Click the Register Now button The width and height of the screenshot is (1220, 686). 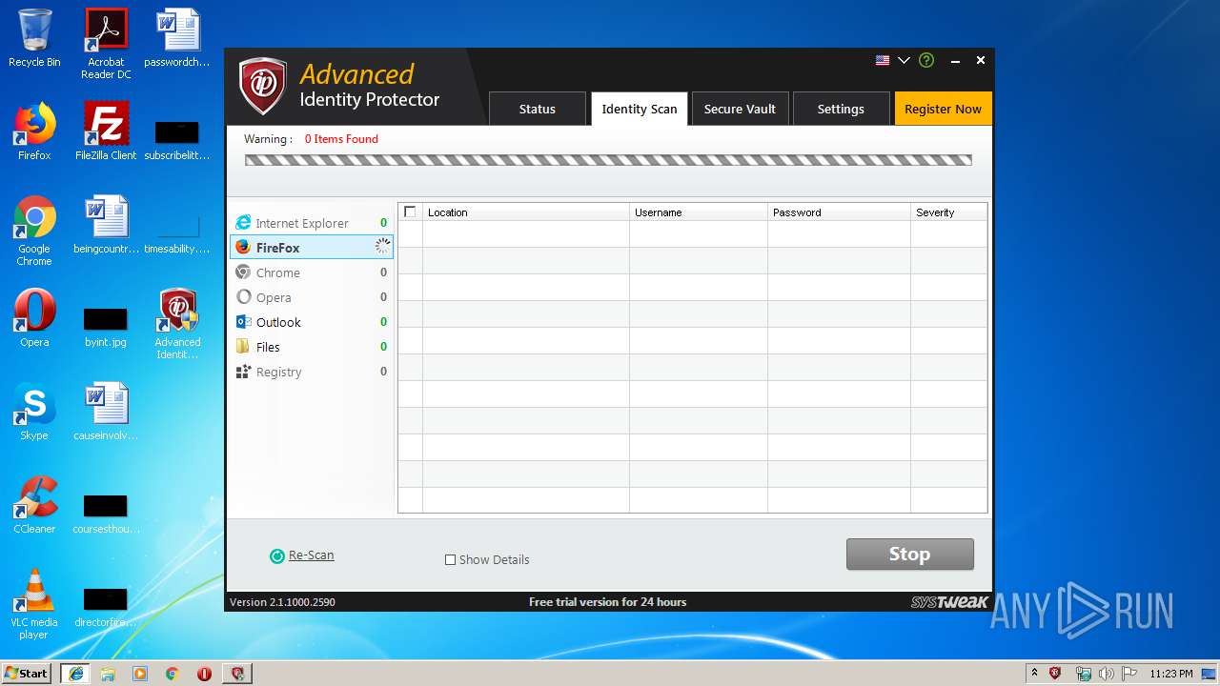click(943, 109)
